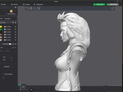Open the Others settings tab

click(8, 51)
